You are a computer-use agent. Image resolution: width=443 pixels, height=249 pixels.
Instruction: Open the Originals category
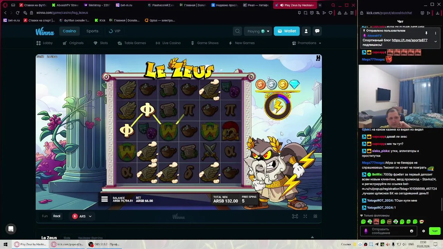[x=73, y=43]
